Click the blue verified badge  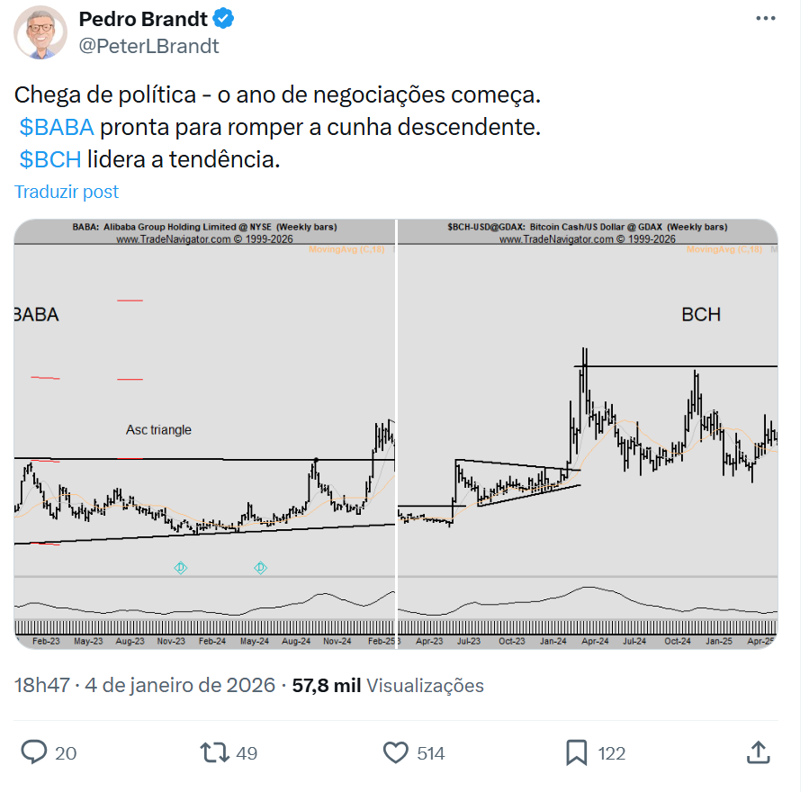point(224,19)
